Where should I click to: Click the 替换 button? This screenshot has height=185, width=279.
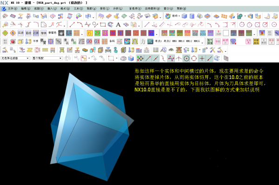[x=43, y=33]
